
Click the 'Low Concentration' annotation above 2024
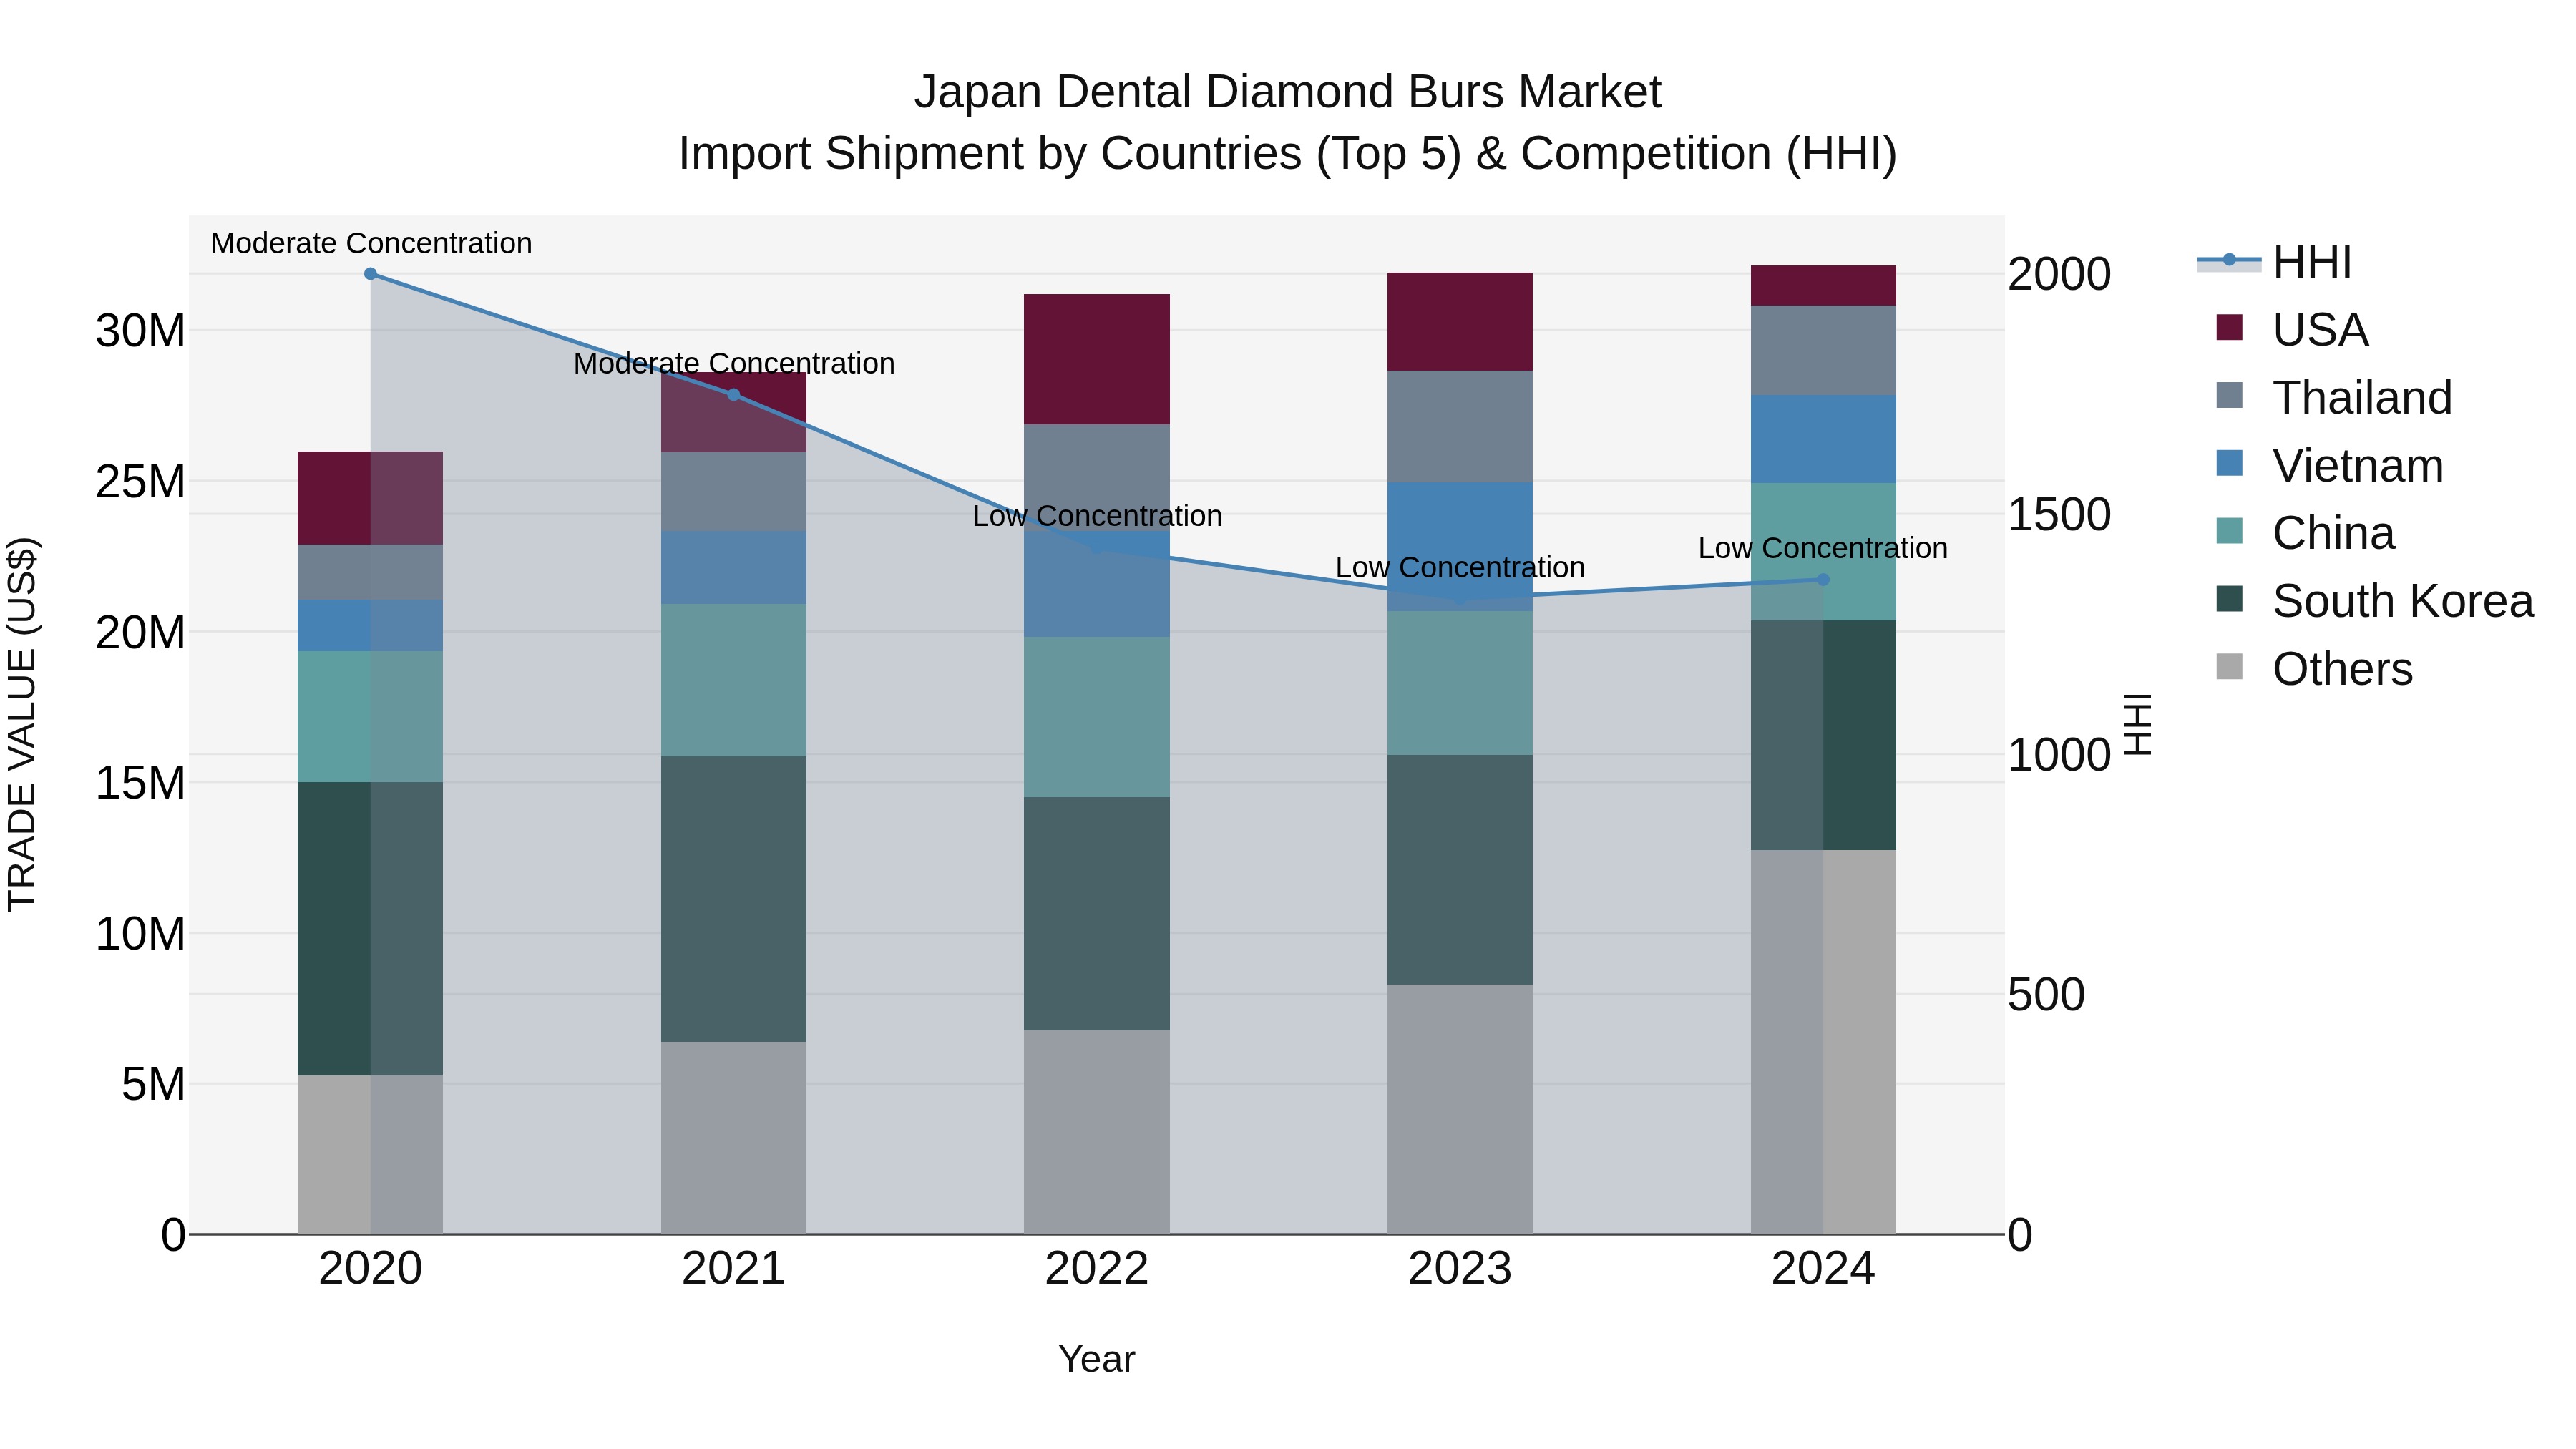[1823, 548]
